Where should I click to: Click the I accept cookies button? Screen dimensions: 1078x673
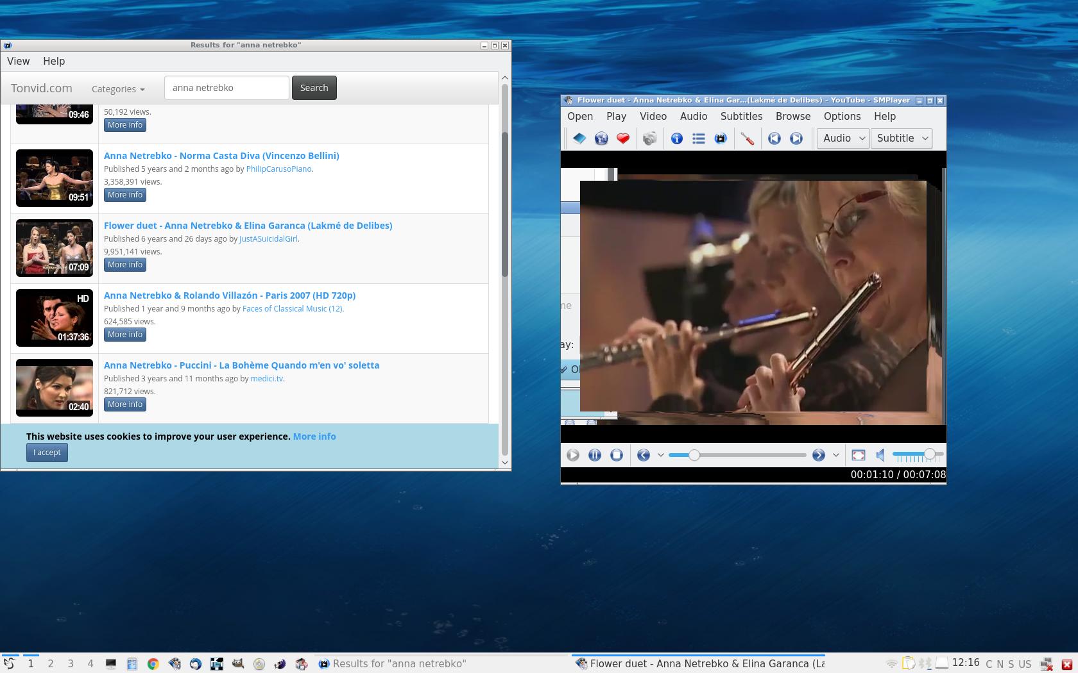tap(47, 453)
